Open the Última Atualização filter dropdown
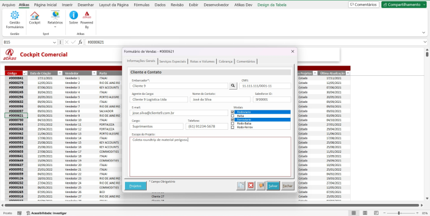 (x=348, y=73)
